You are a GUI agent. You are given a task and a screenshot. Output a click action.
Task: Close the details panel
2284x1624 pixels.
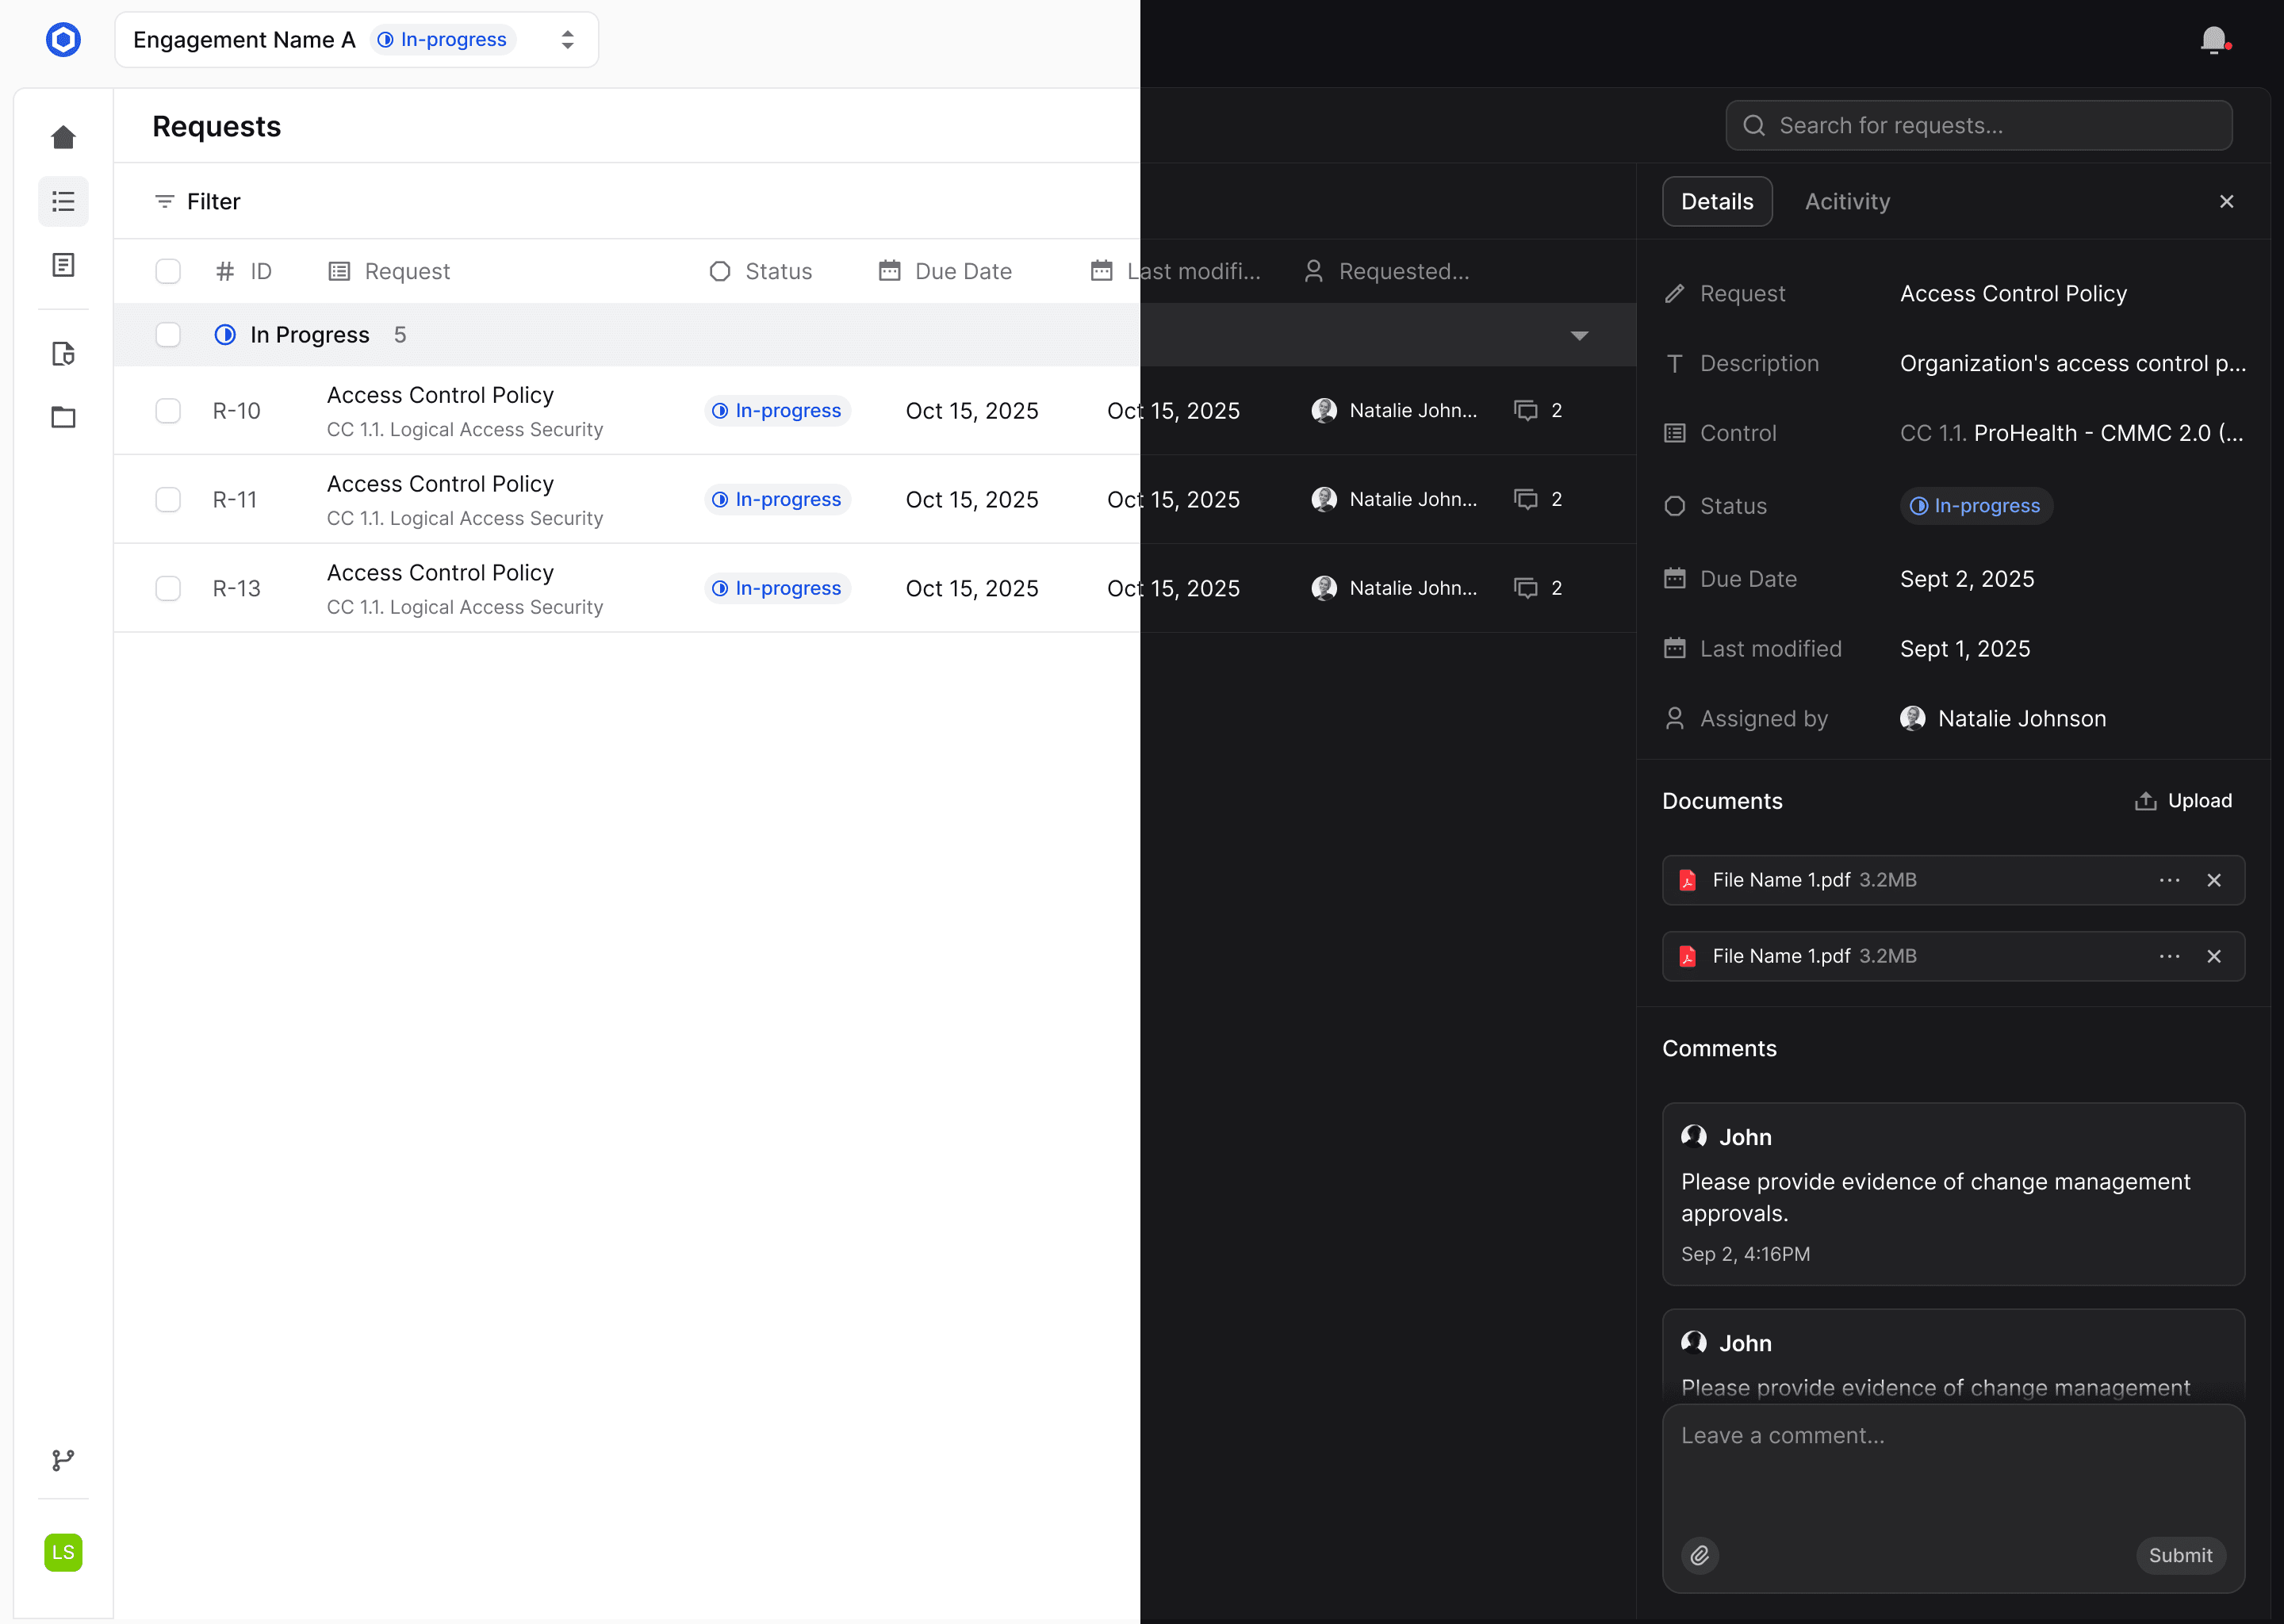coord(2226,202)
